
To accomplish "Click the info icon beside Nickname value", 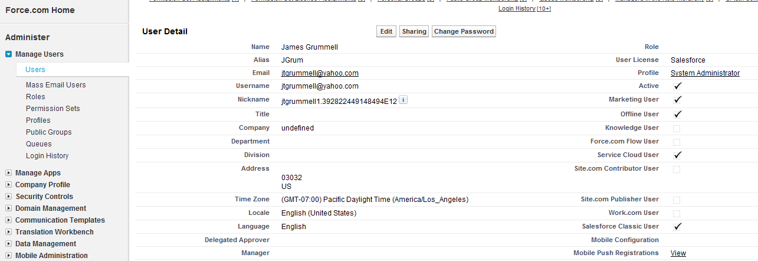I will pos(403,100).
